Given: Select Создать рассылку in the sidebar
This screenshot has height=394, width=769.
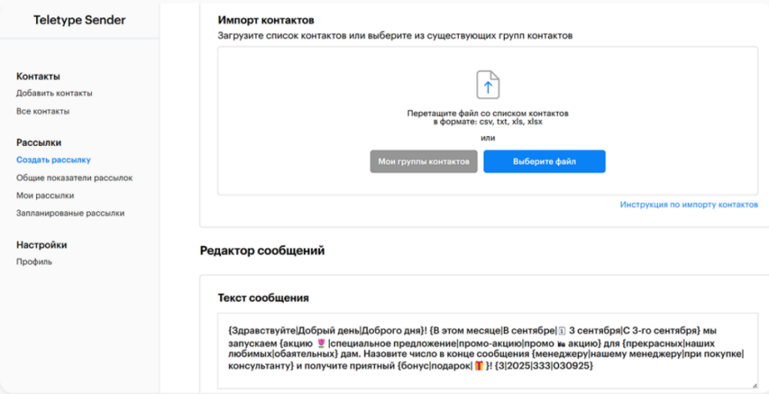Looking at the screenshot, I should pyautogui.click(x=53, y=159).
